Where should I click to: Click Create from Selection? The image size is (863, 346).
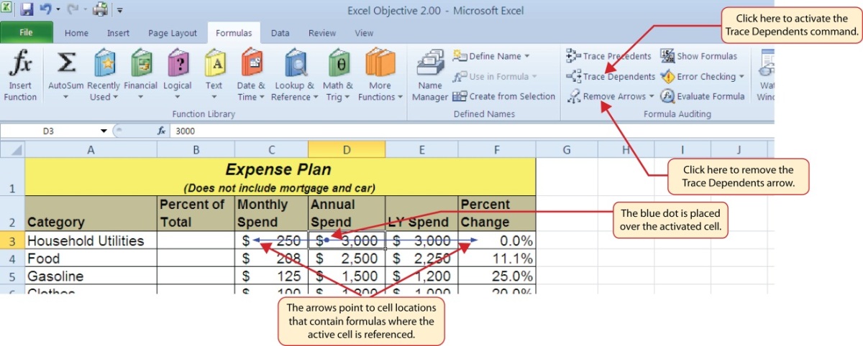[x=503, y=96]
